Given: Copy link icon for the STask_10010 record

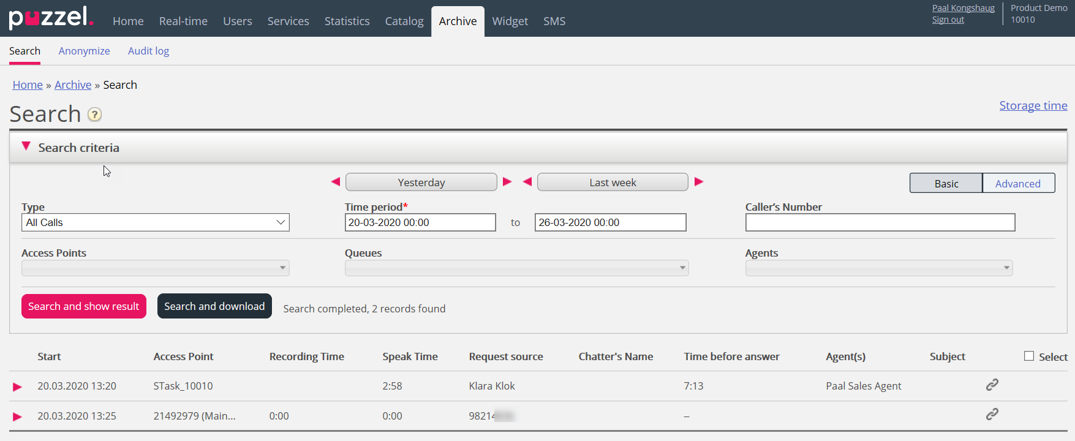Looking at the screenshot, I should click(992, 385).
